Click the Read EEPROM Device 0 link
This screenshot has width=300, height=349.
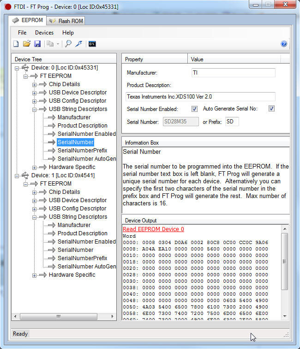[153, 229]
